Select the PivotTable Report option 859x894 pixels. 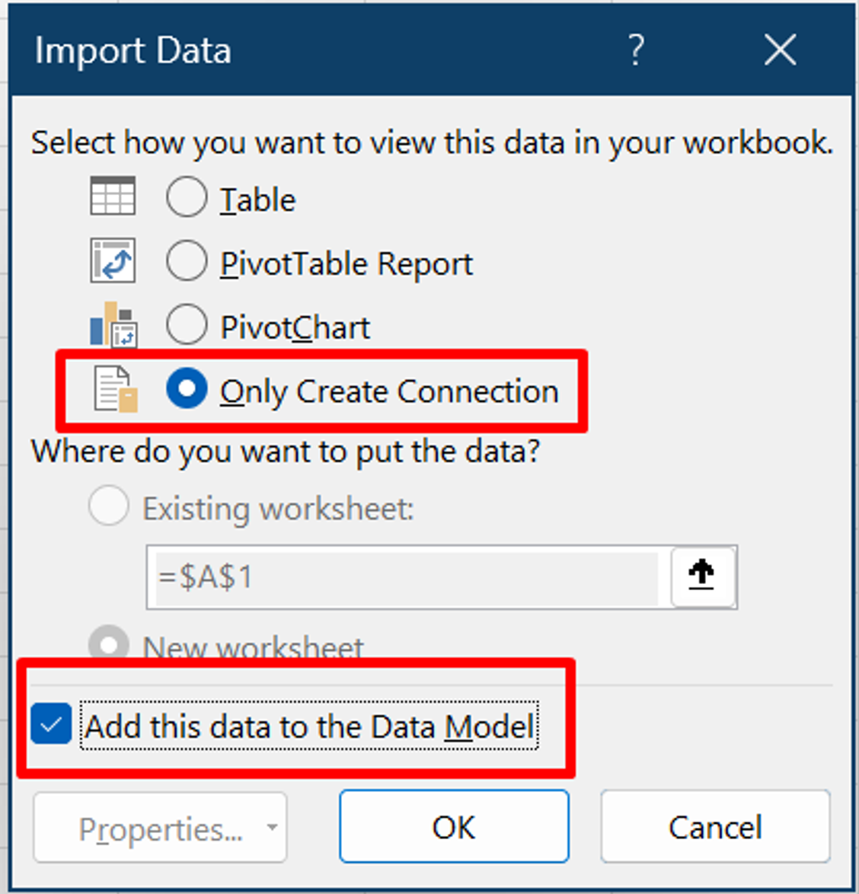pos(186,261)
